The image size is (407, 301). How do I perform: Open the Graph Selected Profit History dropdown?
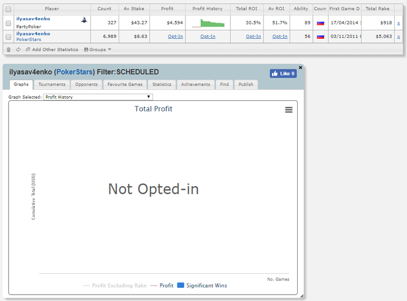(98, 97)
